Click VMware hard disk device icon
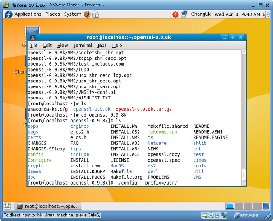Image resolution: width=273 pixels, height=221 pixels. [204, 216]
